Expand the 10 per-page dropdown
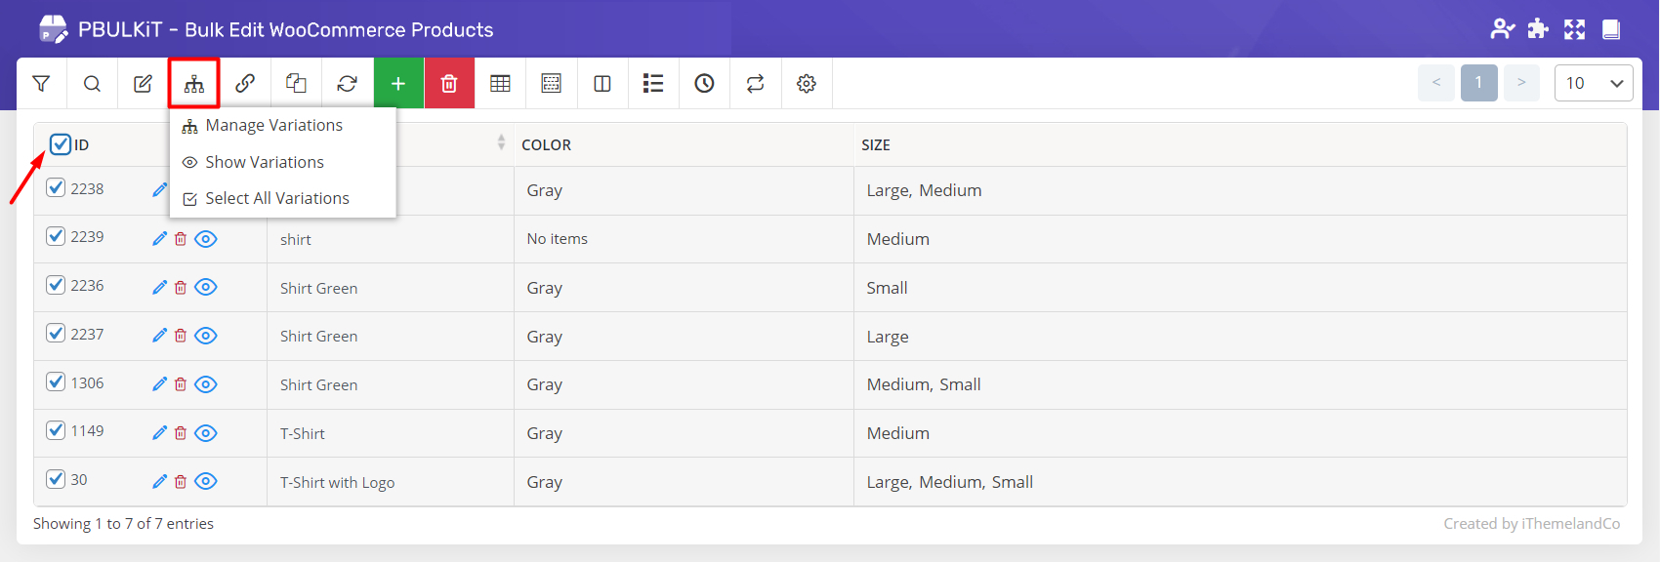 coord(1593,84)
